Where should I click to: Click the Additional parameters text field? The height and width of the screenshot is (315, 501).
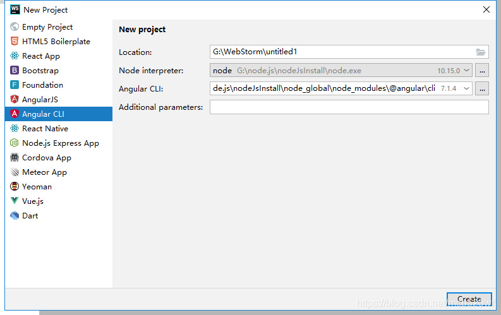point(349,107)
